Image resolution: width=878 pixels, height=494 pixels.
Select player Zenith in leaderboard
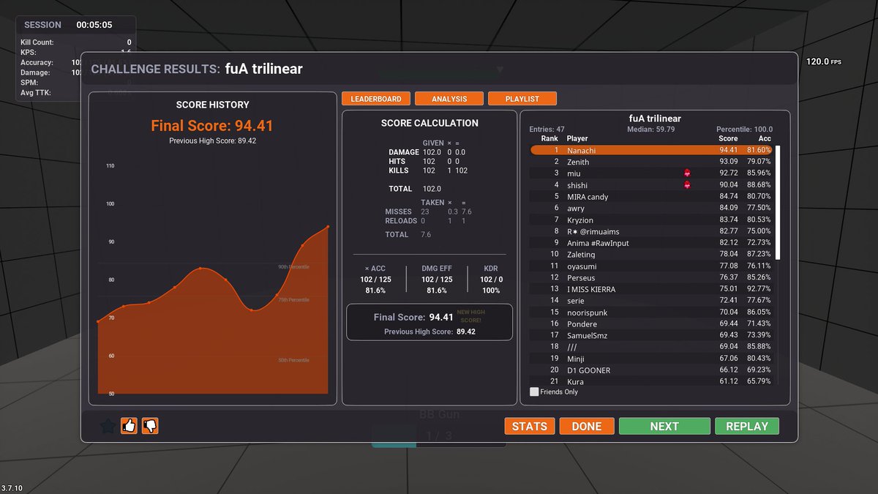(x=651, y=162)
